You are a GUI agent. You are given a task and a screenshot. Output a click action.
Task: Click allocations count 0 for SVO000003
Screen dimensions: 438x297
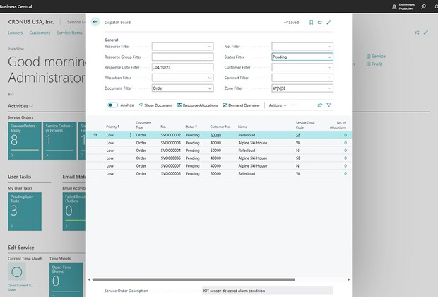click(345, 143)
